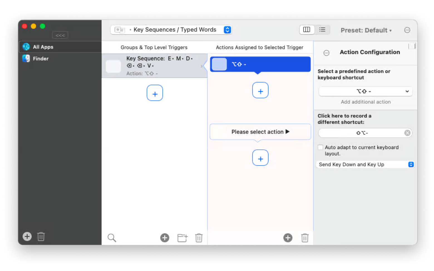Clear the recorded shortcut field

pyautogui.click(x=407, y=133)
